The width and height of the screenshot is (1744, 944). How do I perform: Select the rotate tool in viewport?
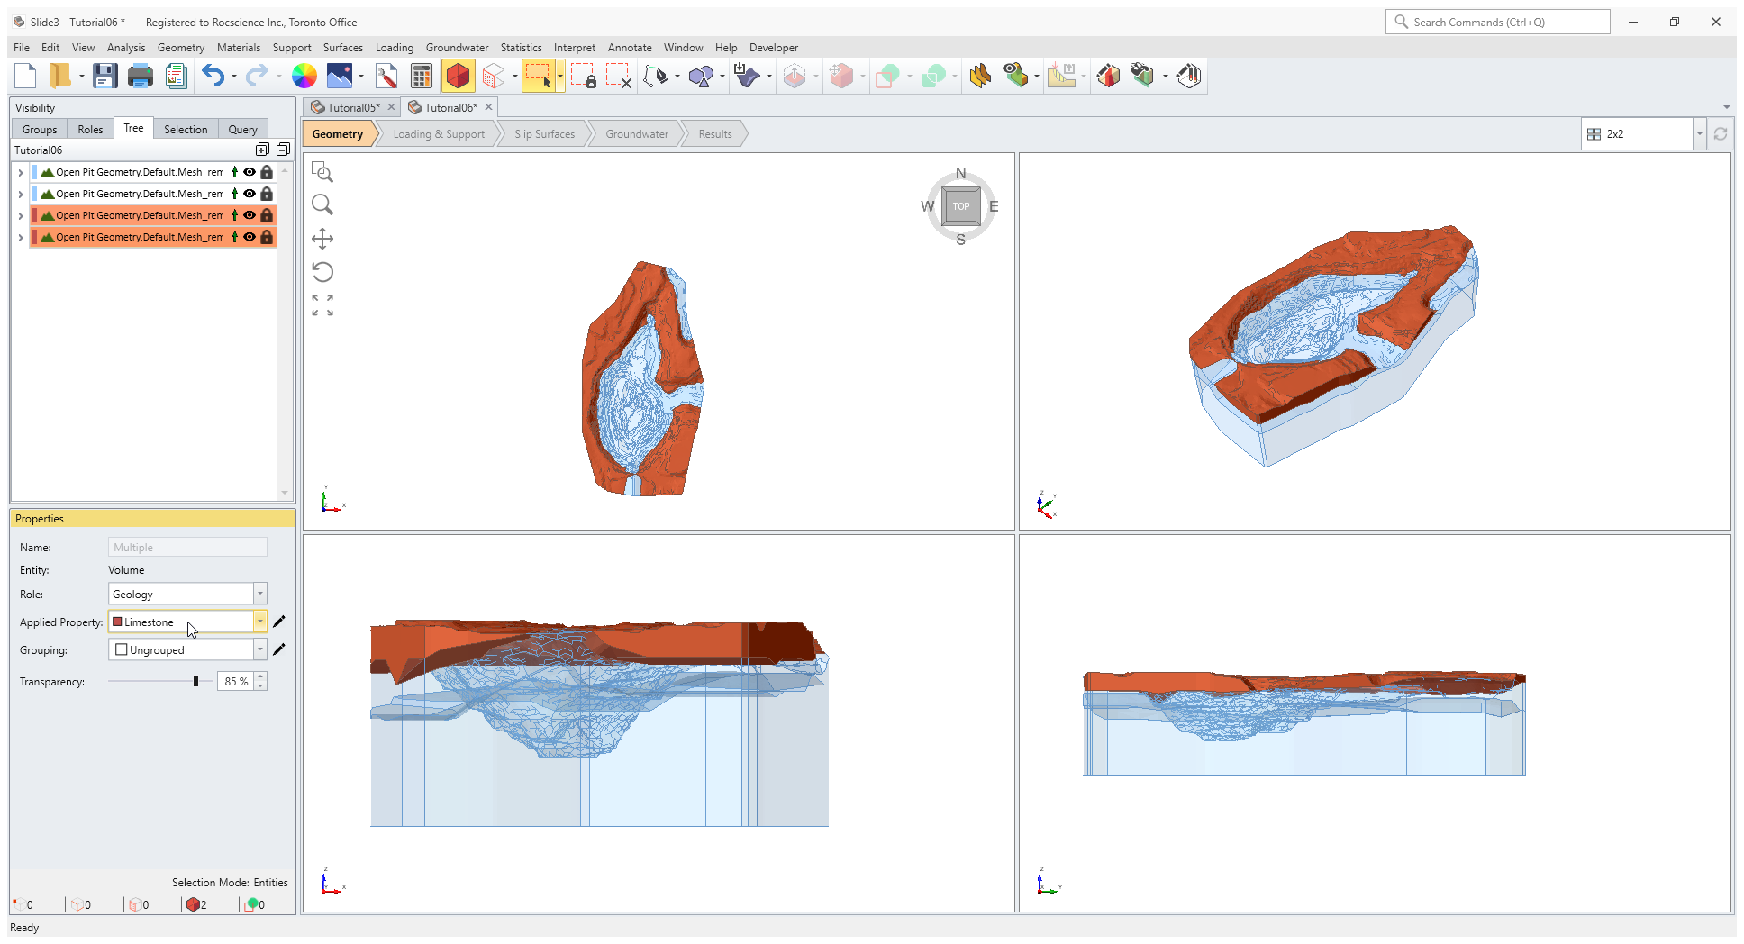pyautogui.click(x=322, y=272)
